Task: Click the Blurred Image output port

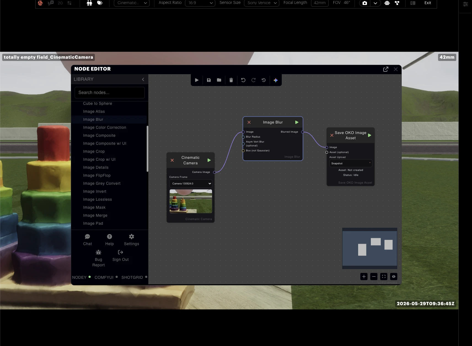Action: click(302, 132)
